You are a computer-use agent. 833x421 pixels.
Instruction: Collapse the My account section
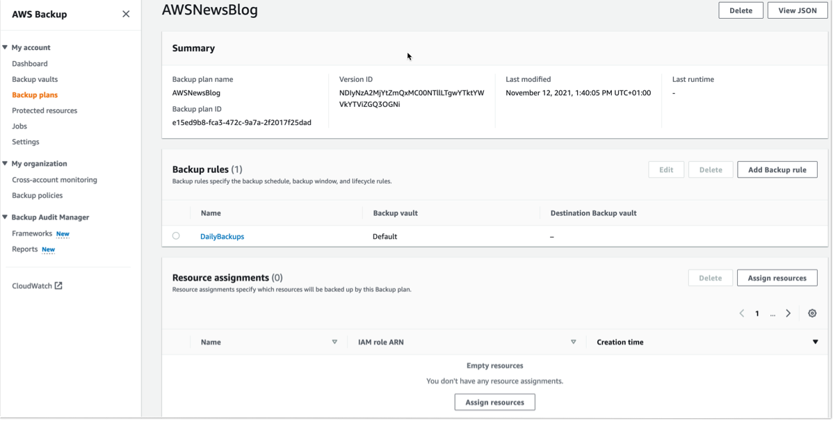coord(6,47)
